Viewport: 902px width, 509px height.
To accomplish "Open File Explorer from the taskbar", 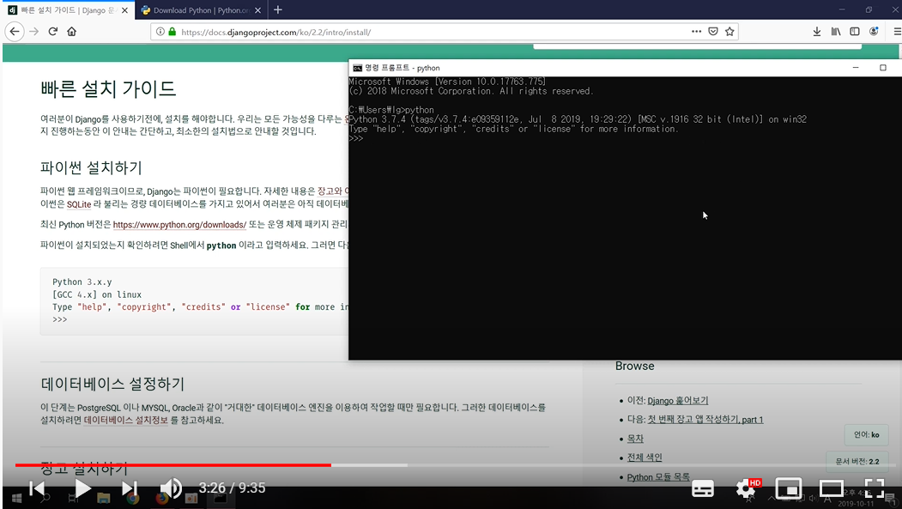I will (x=104, y=498).
